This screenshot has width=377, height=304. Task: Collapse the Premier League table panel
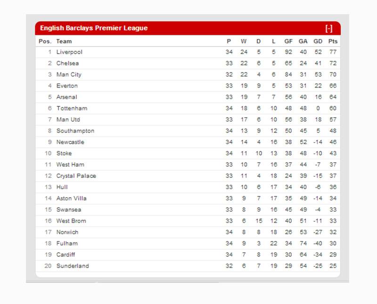pyautogui.click(x=329, y=28)
